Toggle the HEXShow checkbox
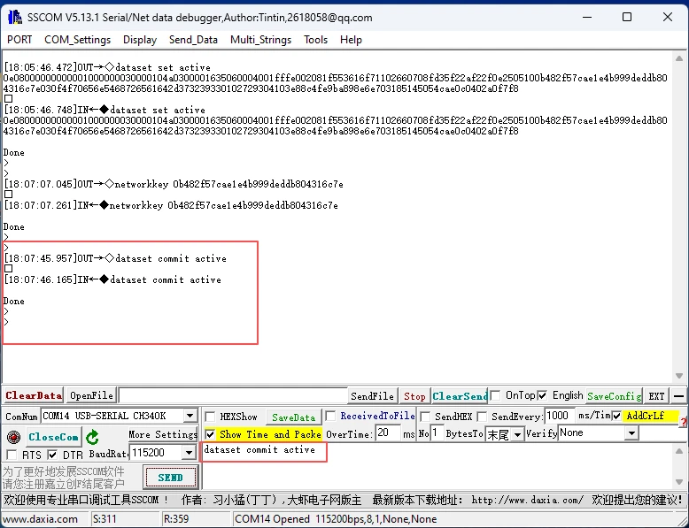The image size is (689, 528). [210, 417]
